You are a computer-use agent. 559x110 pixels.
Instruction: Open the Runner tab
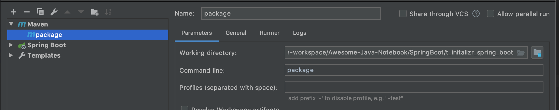pos(270,33)
